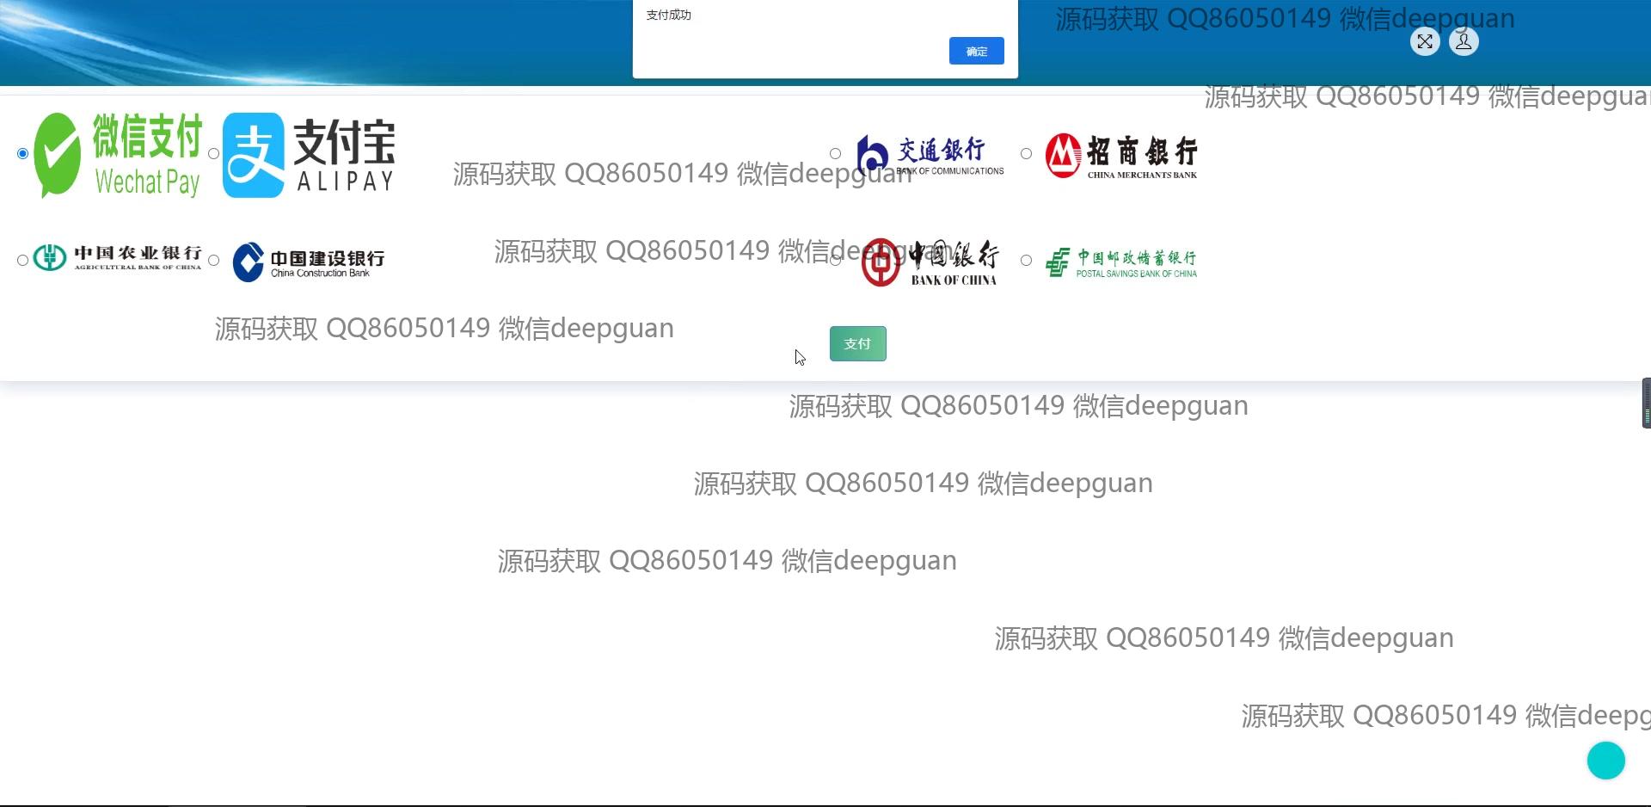This screenshot has height=807, width=1651.
Task: Select the Postal Savings Bank radio button
Action: click(1026, 260)
